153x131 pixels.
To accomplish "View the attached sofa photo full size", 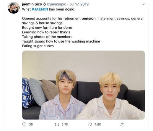I will (x=84, y=85).
